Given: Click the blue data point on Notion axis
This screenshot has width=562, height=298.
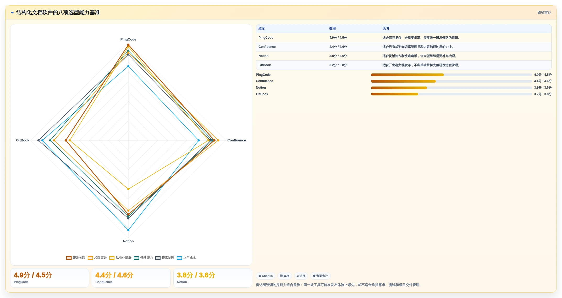Looking at the screenshot, I should 128,230.
